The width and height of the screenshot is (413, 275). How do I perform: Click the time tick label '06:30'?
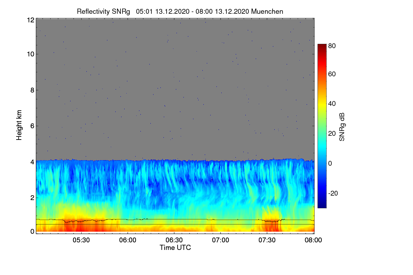pos(174,240)
